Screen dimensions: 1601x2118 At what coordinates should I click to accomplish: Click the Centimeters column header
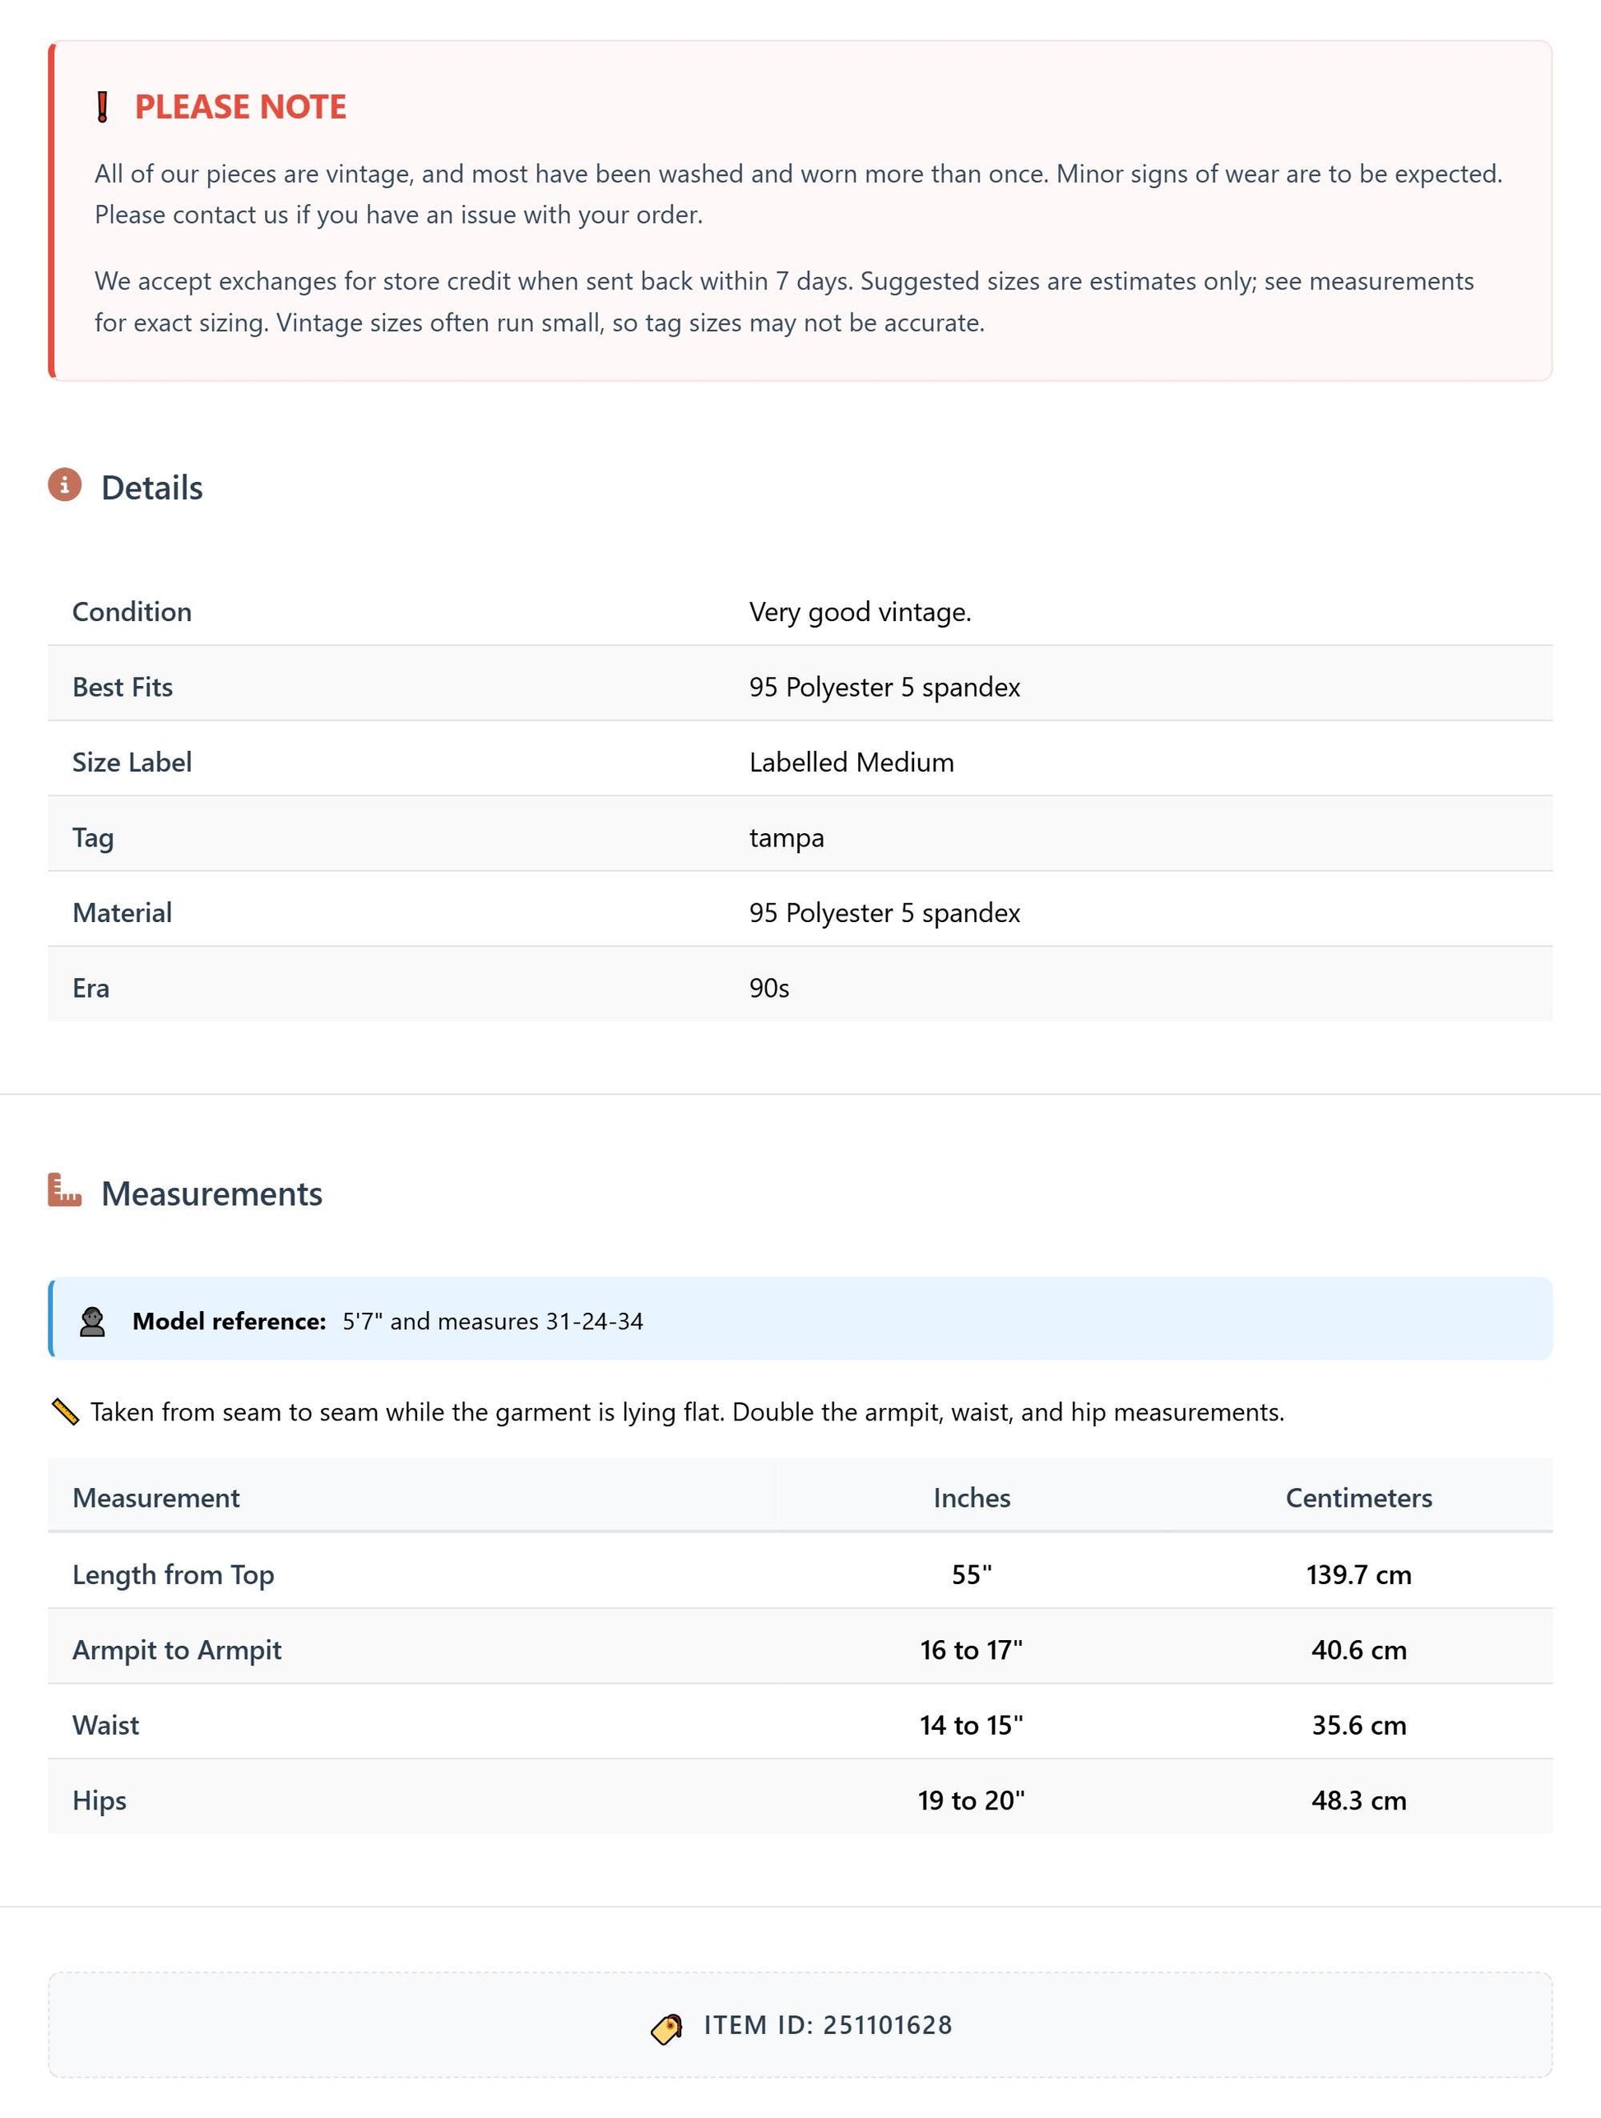click(x=1359, y=1498)
